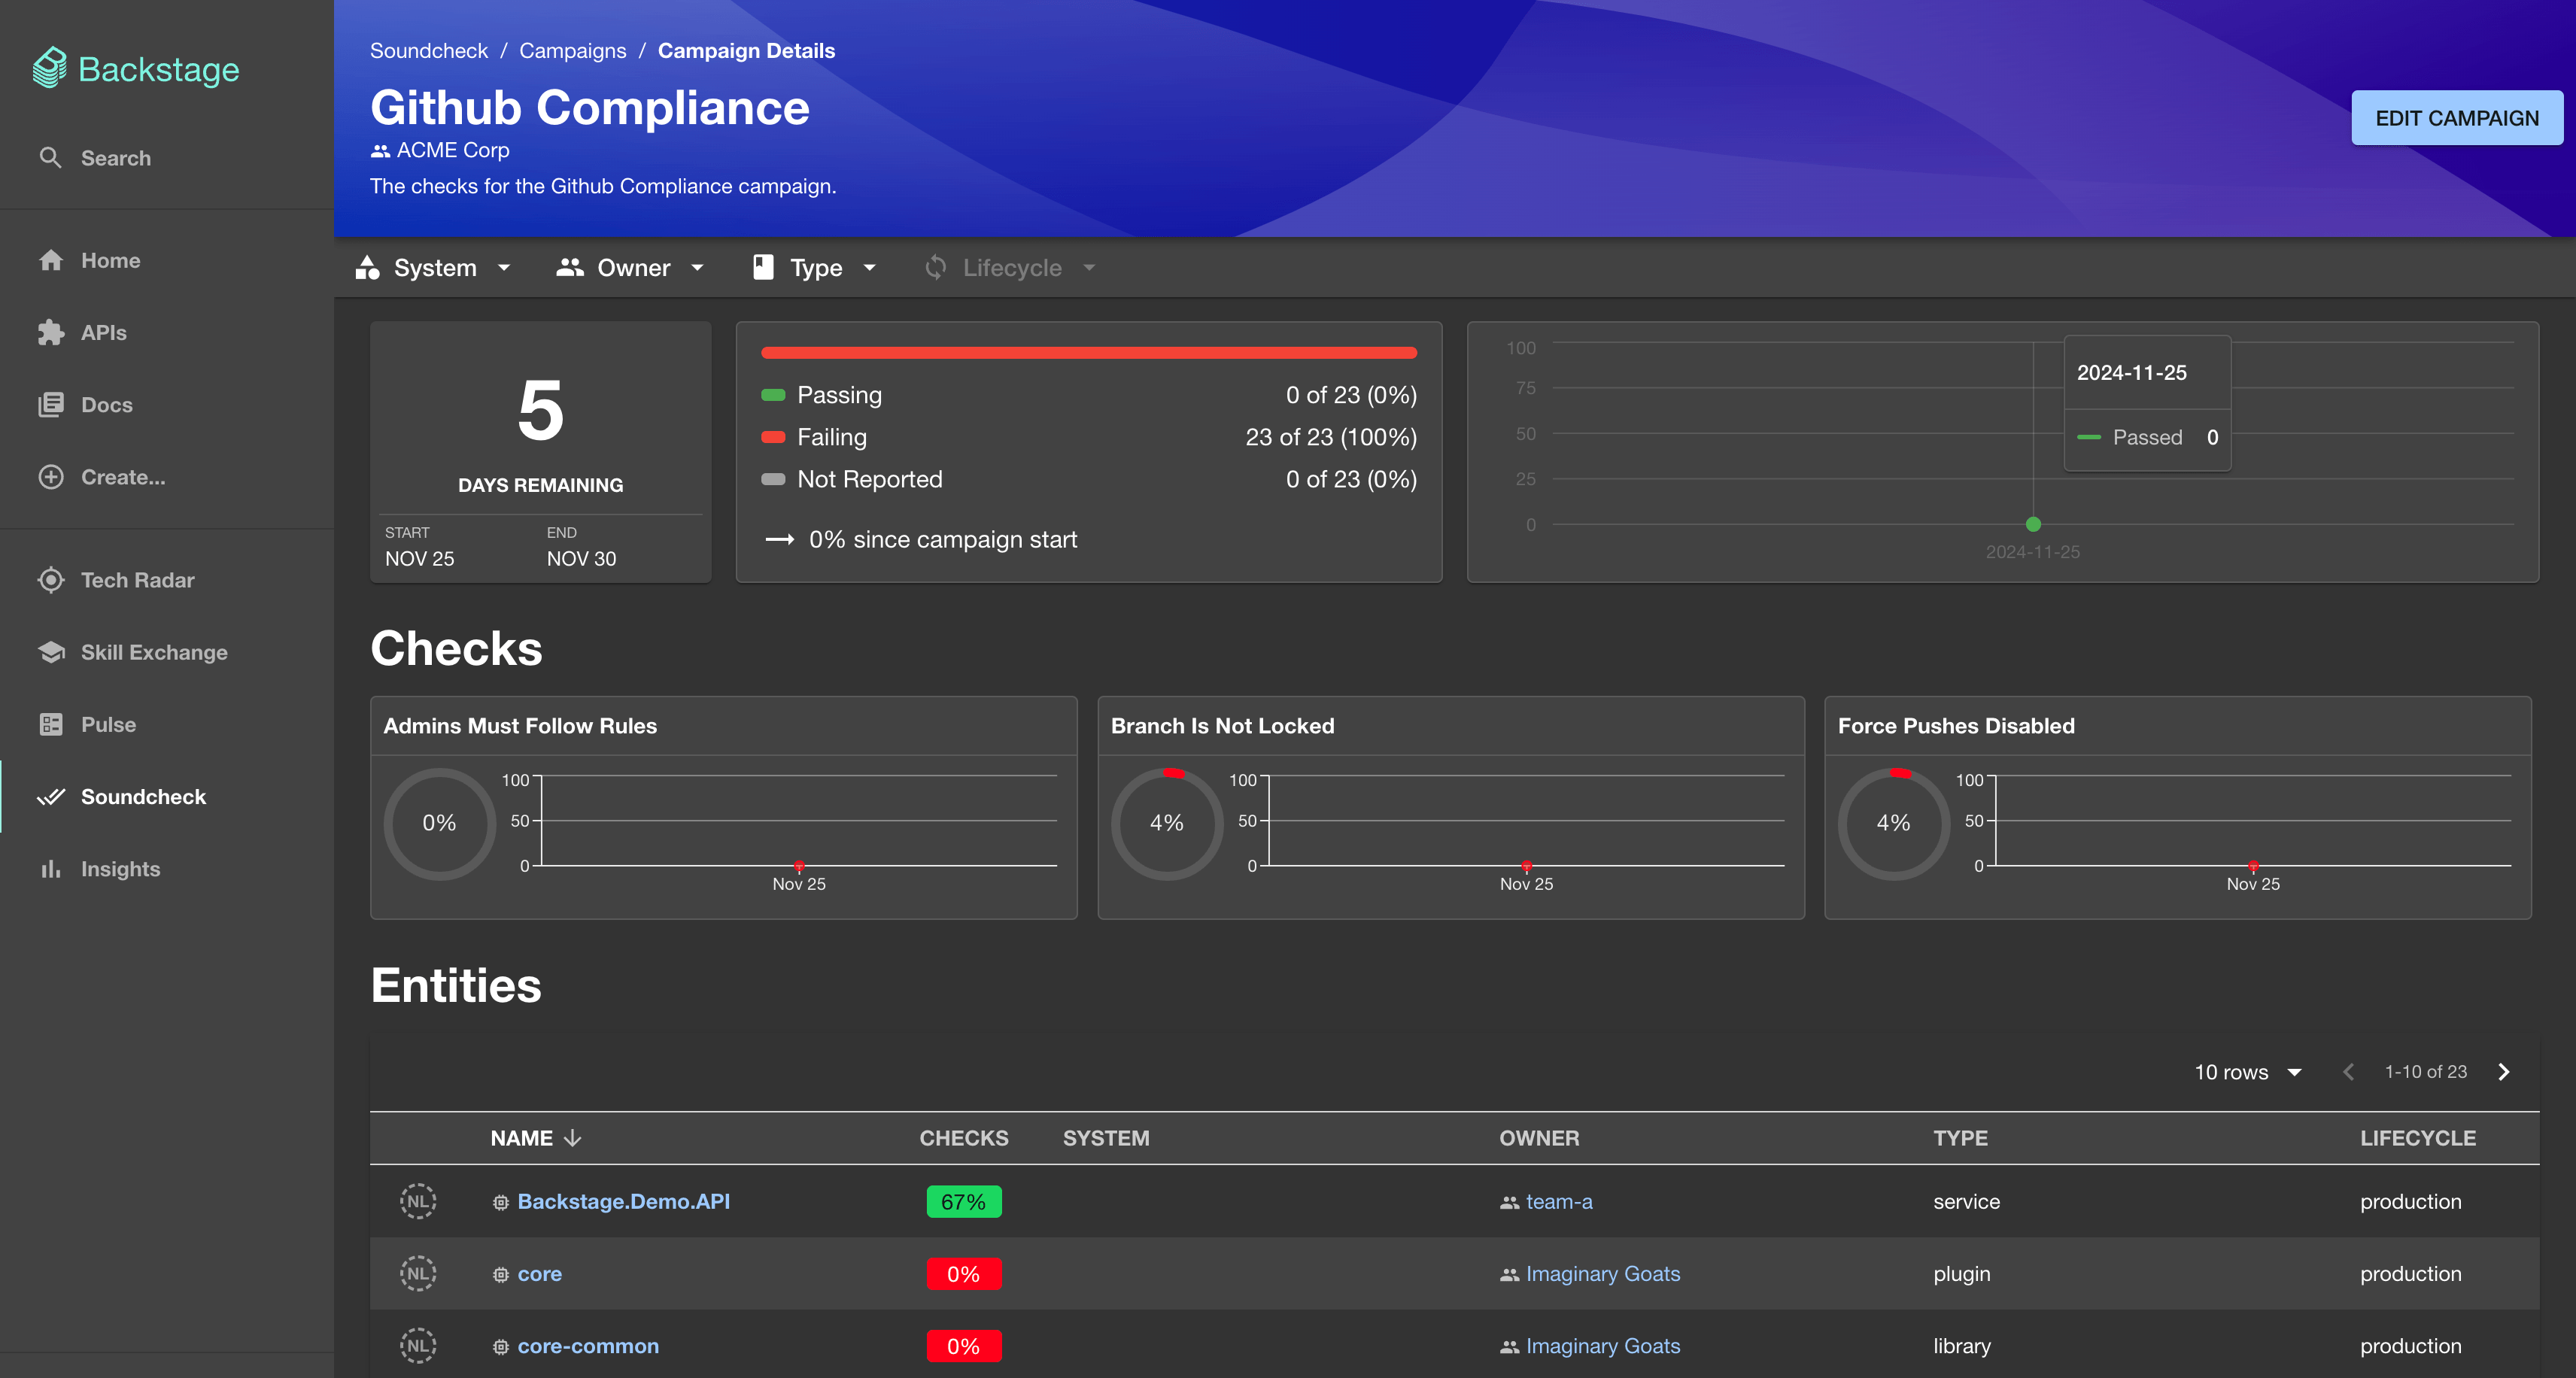Image resolution: width=2576 pixels, height=1378 pixels.
Task: Click the 0% gauge for Admins Must Follow Rules
Action: tap(439, 823)
